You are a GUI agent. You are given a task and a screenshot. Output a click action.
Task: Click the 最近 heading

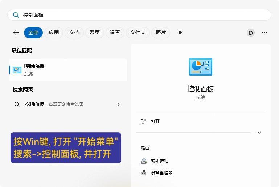[x=145, y=148]
